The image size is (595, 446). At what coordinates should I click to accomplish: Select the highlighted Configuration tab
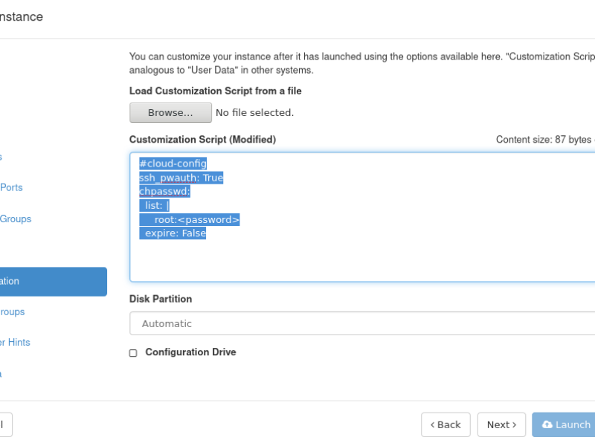coord(53,282)
